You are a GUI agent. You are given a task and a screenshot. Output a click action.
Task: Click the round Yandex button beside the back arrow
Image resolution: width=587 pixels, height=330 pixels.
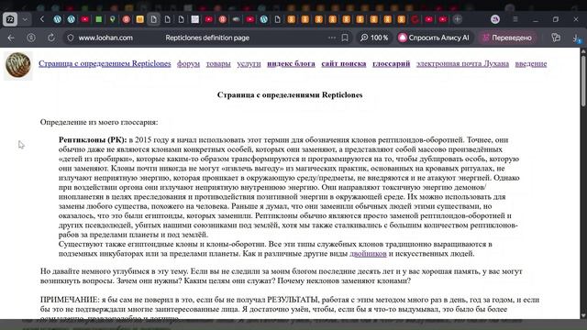[31, 38]
